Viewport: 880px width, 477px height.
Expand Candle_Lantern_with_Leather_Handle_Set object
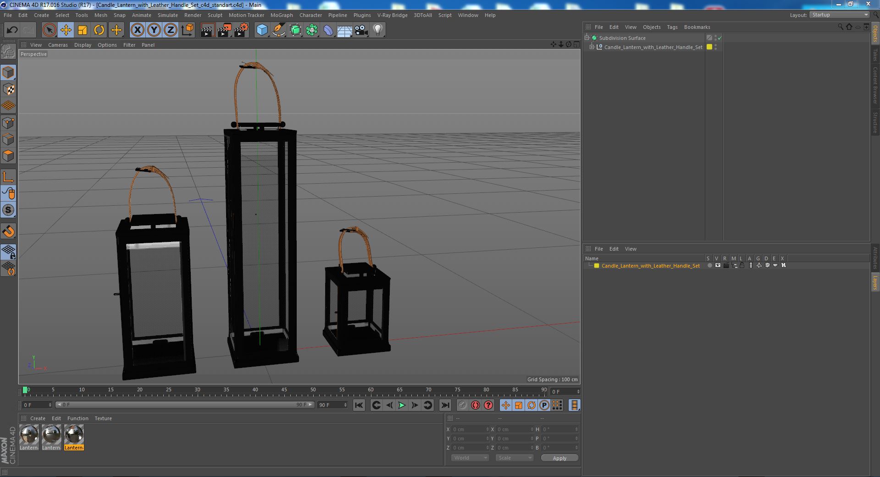click(x=592, y=47)
